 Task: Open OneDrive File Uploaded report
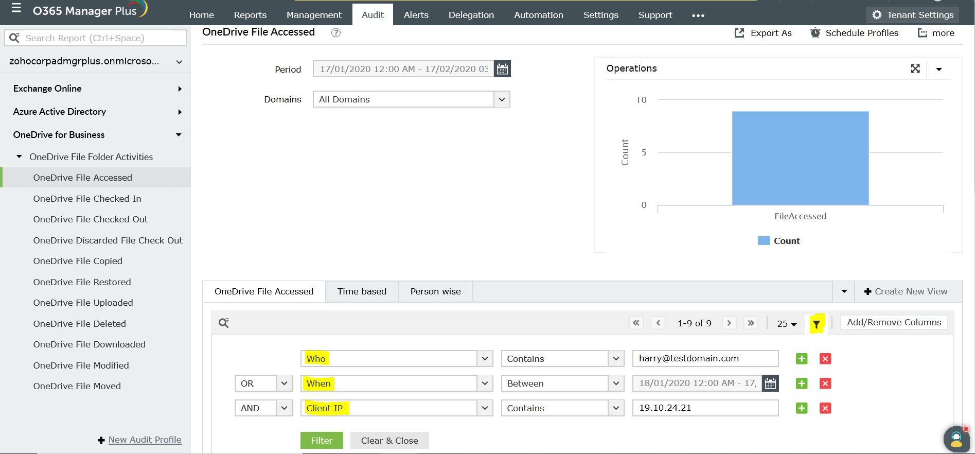pyautogui.click(x=83, y=303)
